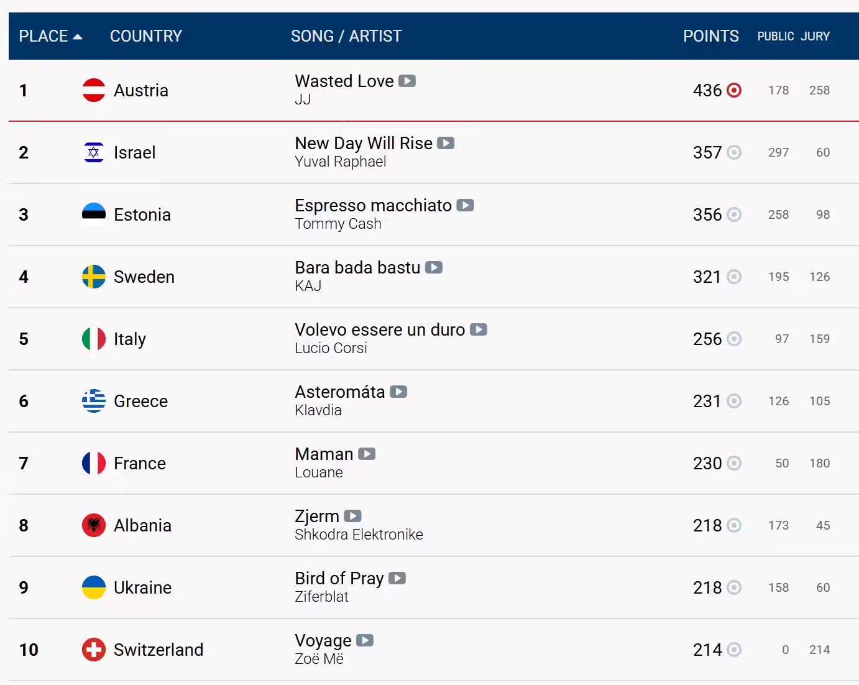Play the Asteromáta video icon

[398, 392]
